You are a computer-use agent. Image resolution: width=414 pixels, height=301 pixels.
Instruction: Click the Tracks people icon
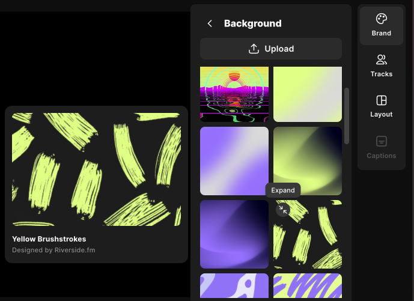(x=381, y=59)
